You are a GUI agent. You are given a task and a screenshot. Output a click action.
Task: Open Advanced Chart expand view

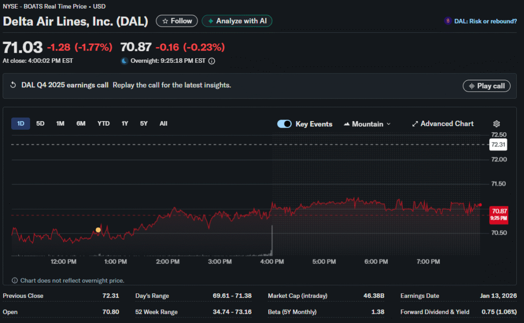[x=443, y=124]
